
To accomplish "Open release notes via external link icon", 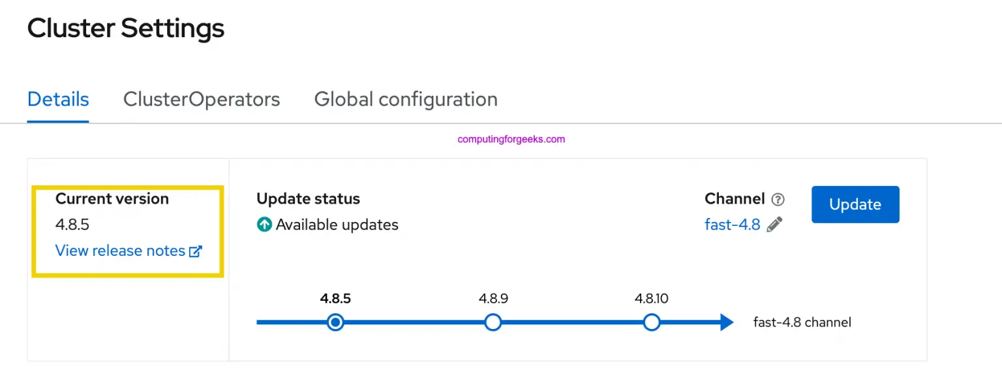I will (x=195, y=251).
